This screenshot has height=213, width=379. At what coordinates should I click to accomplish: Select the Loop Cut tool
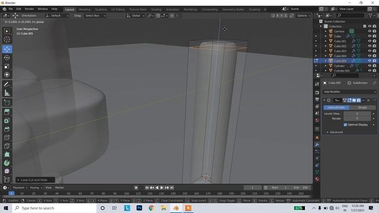click(x=7, y=137)
